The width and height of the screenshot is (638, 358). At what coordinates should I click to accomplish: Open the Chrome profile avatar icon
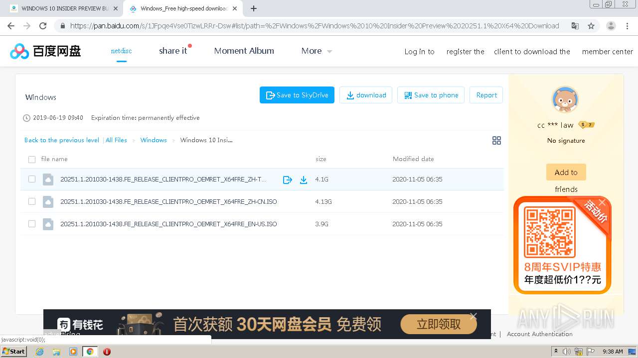tap(611, 26)
